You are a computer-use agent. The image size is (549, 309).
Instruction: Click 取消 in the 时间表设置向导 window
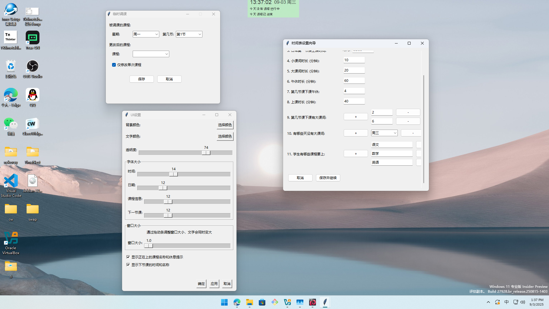(x=300, y=178)
